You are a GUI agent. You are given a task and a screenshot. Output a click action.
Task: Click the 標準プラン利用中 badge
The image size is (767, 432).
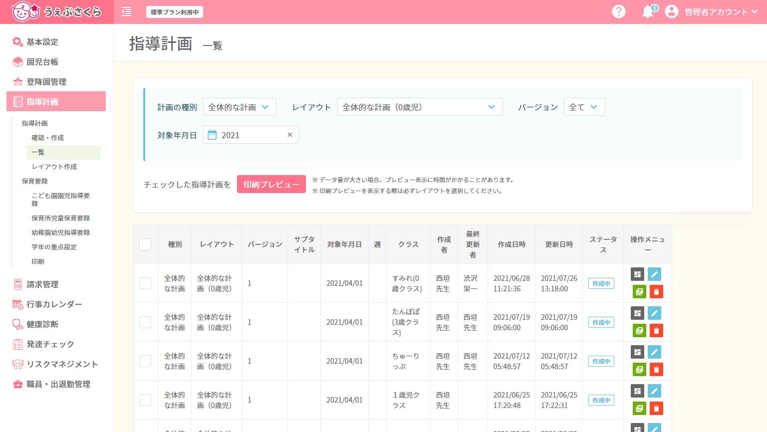pos(175,12)
